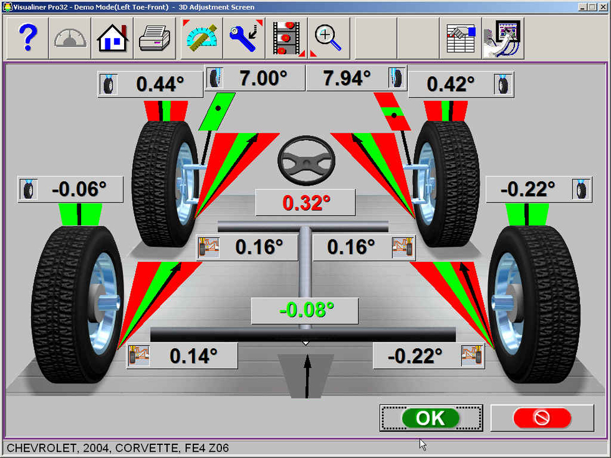Select the 7.94° right caster reading
Image resolution: width=611 pixels, height=458 pixels.
(347, 79)
